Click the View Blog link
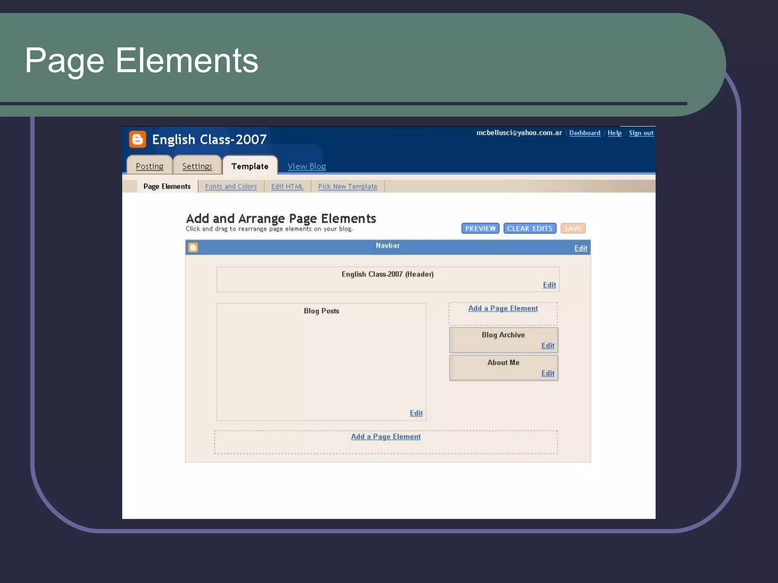This screenshot has width=778, height=583. point(306,166)
